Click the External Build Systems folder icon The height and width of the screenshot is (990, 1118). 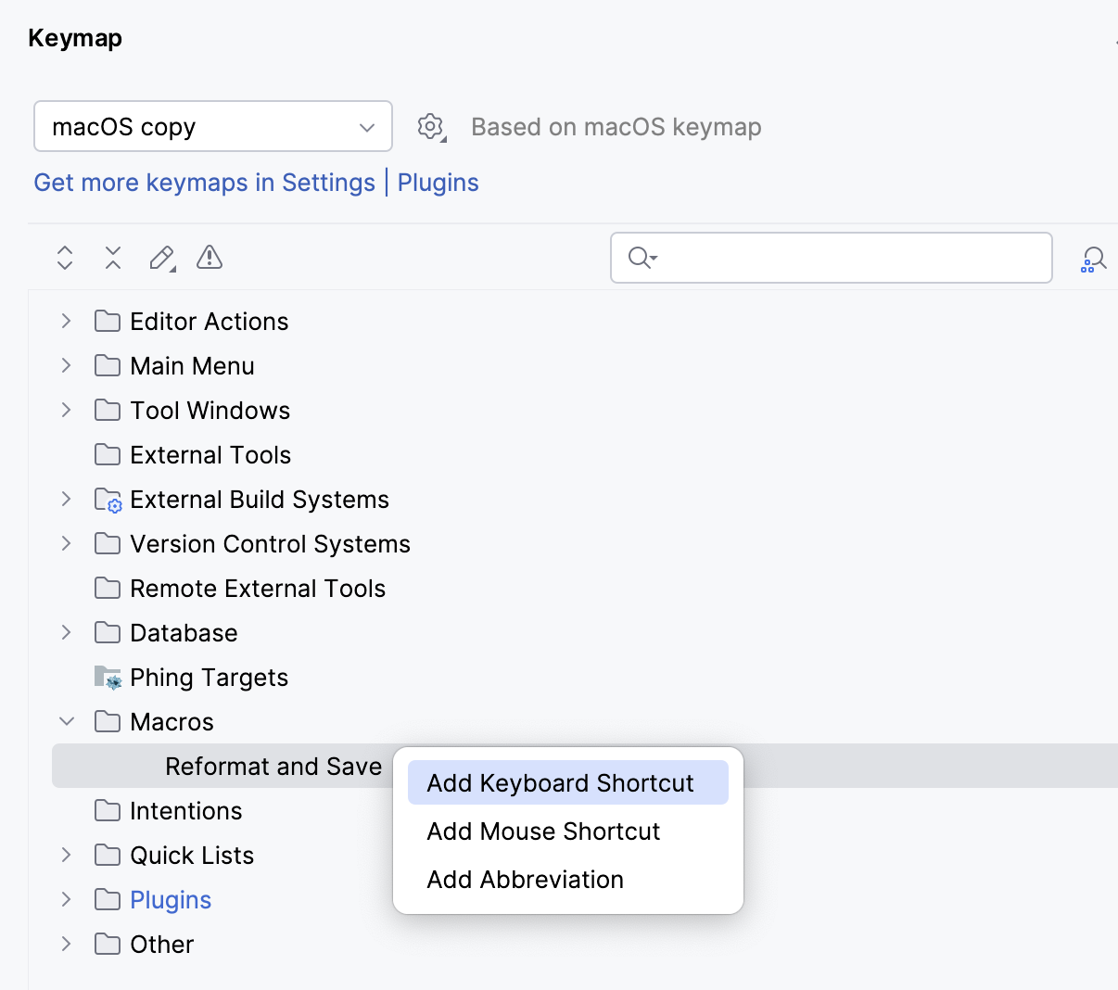tap(108, 499)
